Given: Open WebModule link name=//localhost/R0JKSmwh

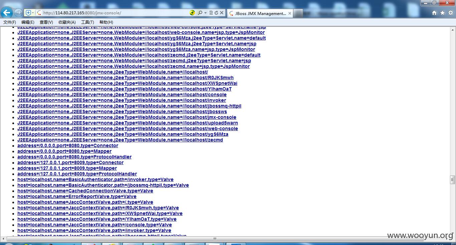Looking at the screenshot, I should coord(126,78).
